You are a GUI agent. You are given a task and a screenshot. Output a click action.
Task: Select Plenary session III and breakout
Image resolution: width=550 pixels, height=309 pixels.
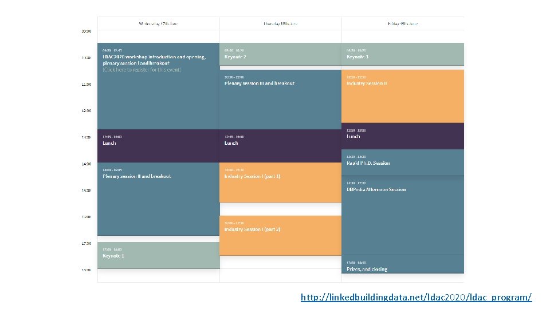[281, 100]
